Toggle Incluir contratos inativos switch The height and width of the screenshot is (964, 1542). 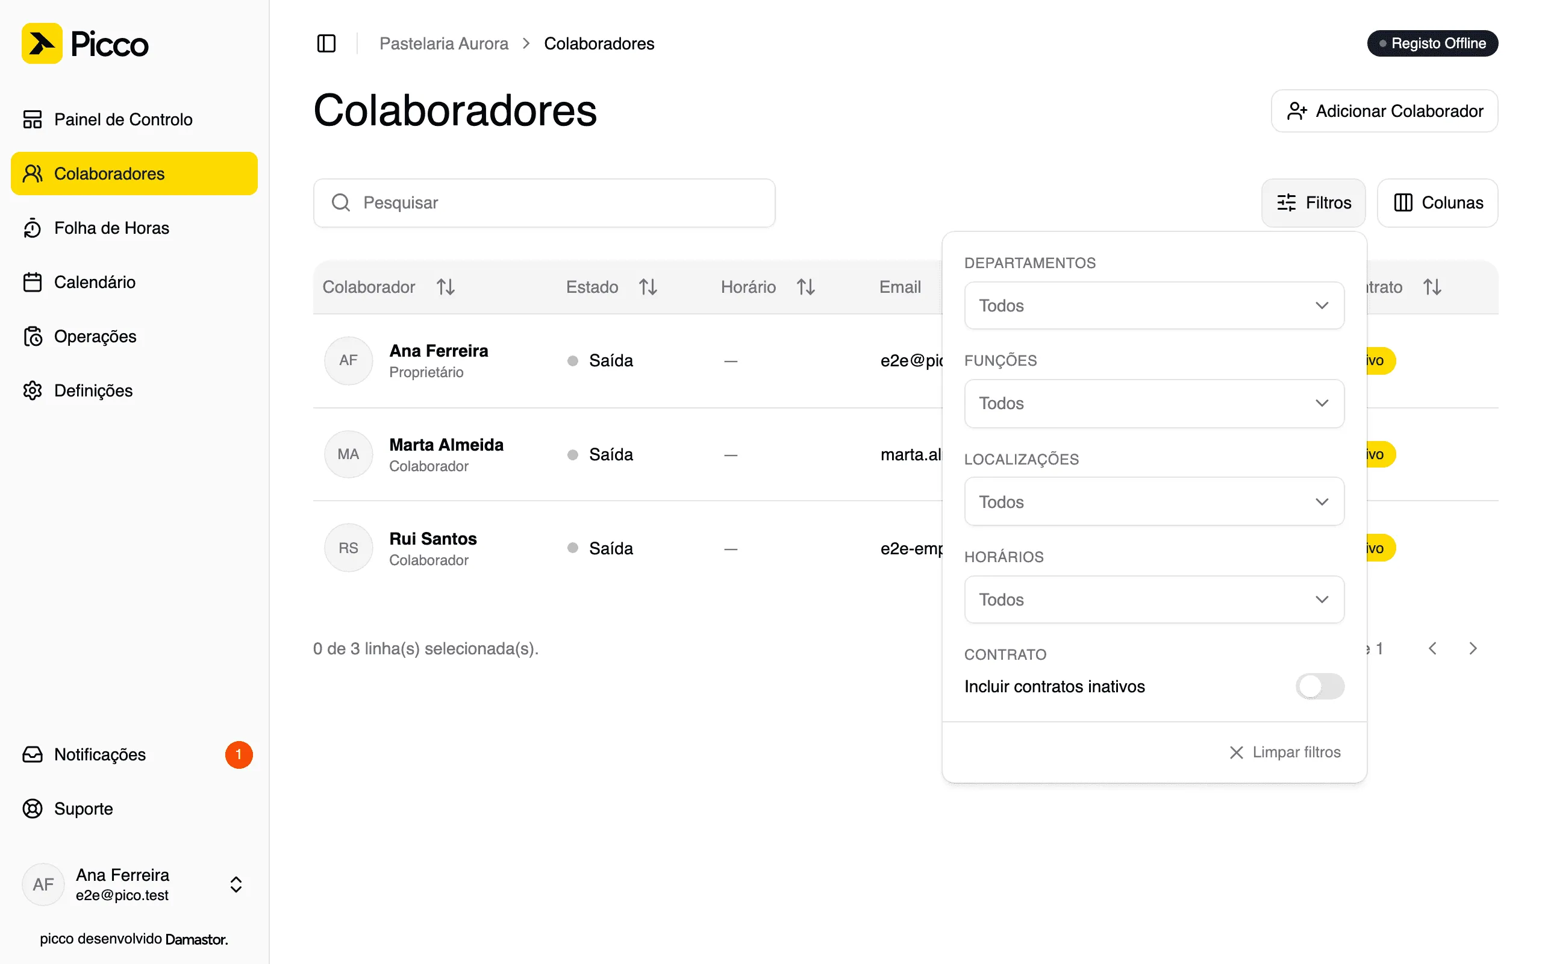1320,686
